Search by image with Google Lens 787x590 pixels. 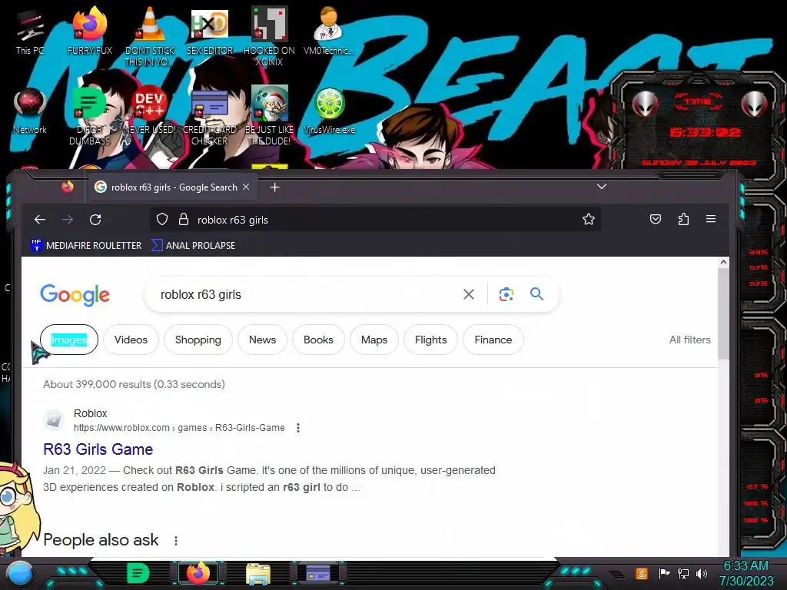(x=506, y=294)
